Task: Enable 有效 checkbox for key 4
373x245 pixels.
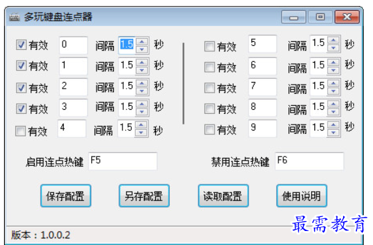Action: coord(20,131)
